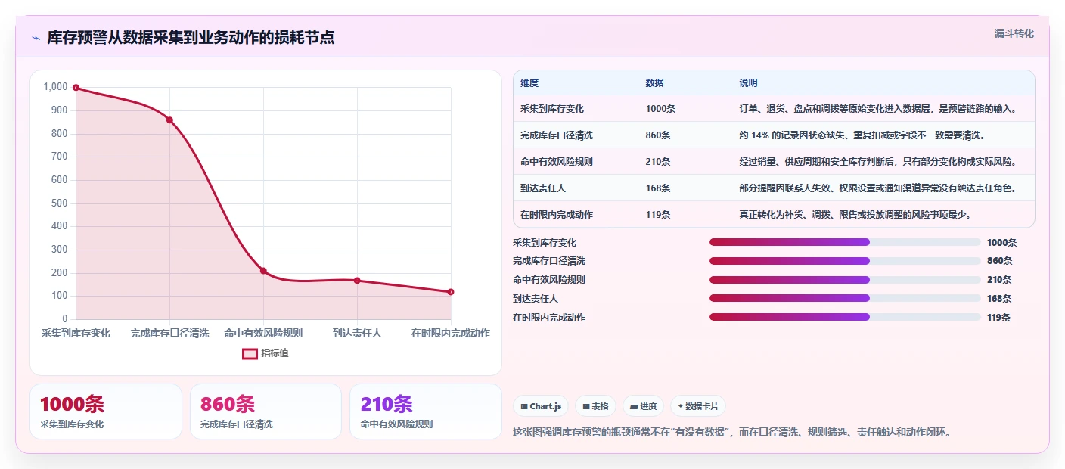
Task: Click progress bar for 完成库存口径清洗 860条
Action: pyautogui.click(x=845, y=261)
